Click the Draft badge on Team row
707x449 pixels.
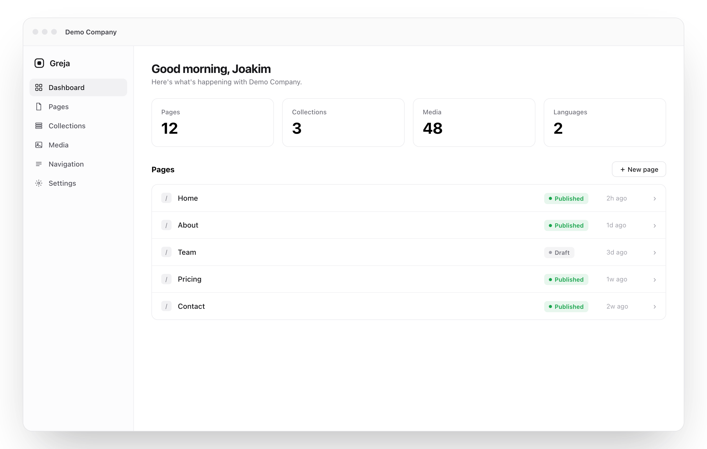559,252
